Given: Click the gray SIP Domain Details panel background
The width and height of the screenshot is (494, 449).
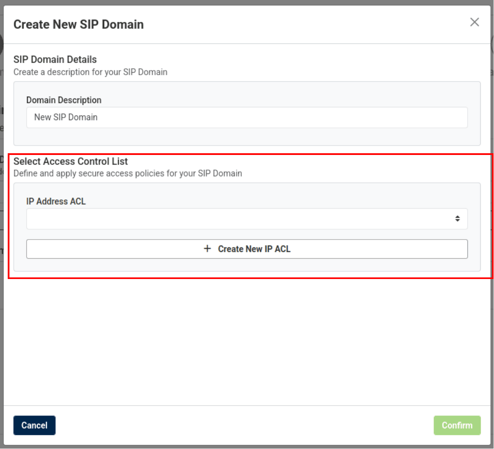Looking at the screenshot, I should pos(247,137).
